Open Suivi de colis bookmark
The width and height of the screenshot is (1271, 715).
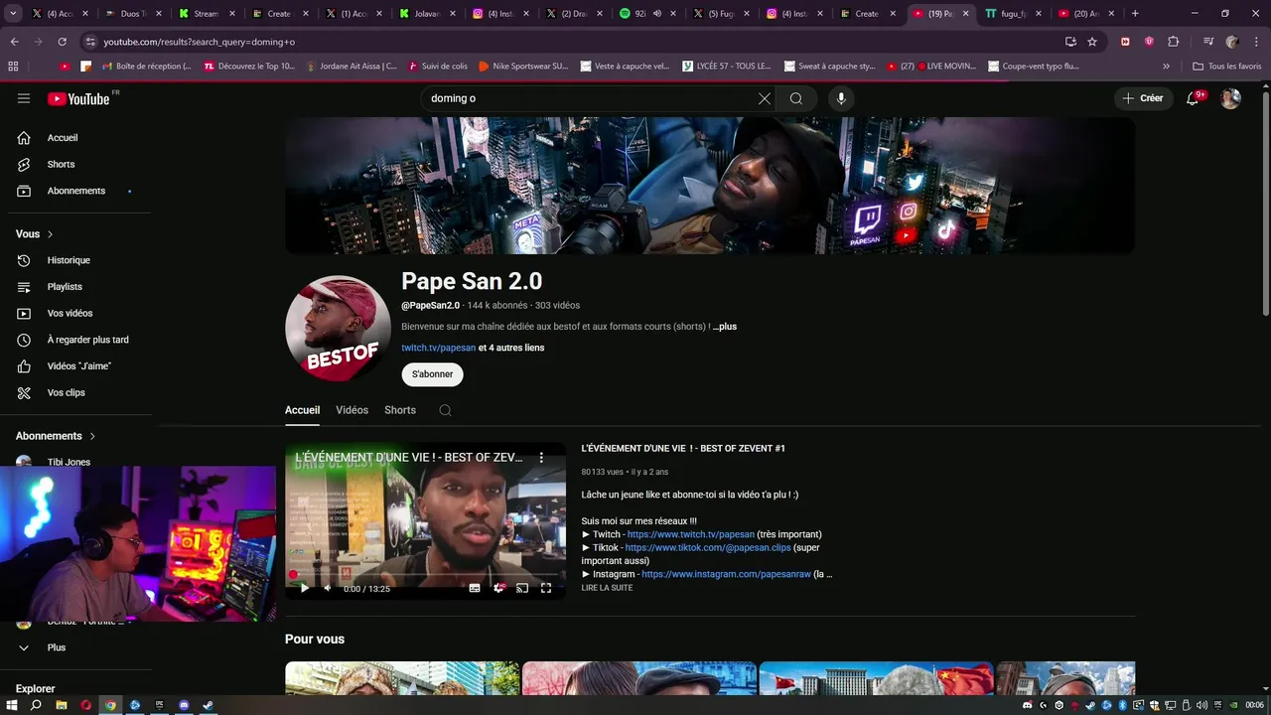click(436, 67)
